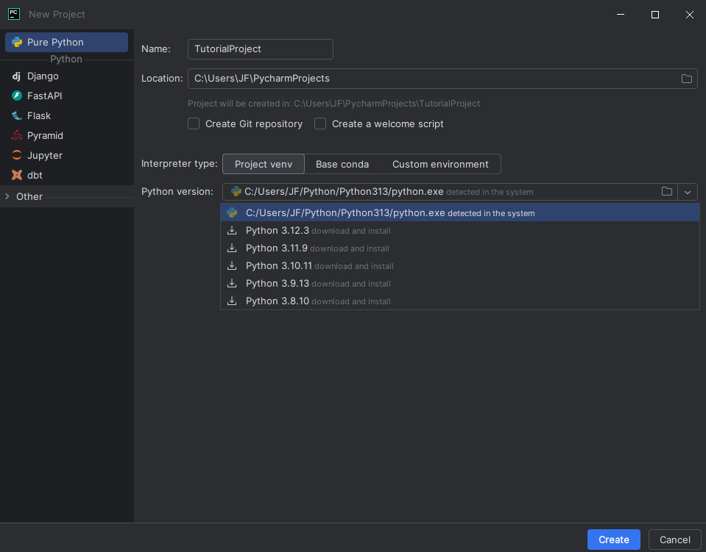Click the "Name:" label
The width and height of the screenshot is (706, 552).
pos(156,49)
